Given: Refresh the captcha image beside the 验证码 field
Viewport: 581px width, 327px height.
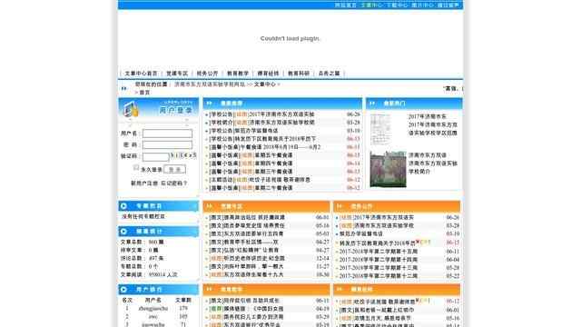Looking at the screenshot, I should (183, 155).
